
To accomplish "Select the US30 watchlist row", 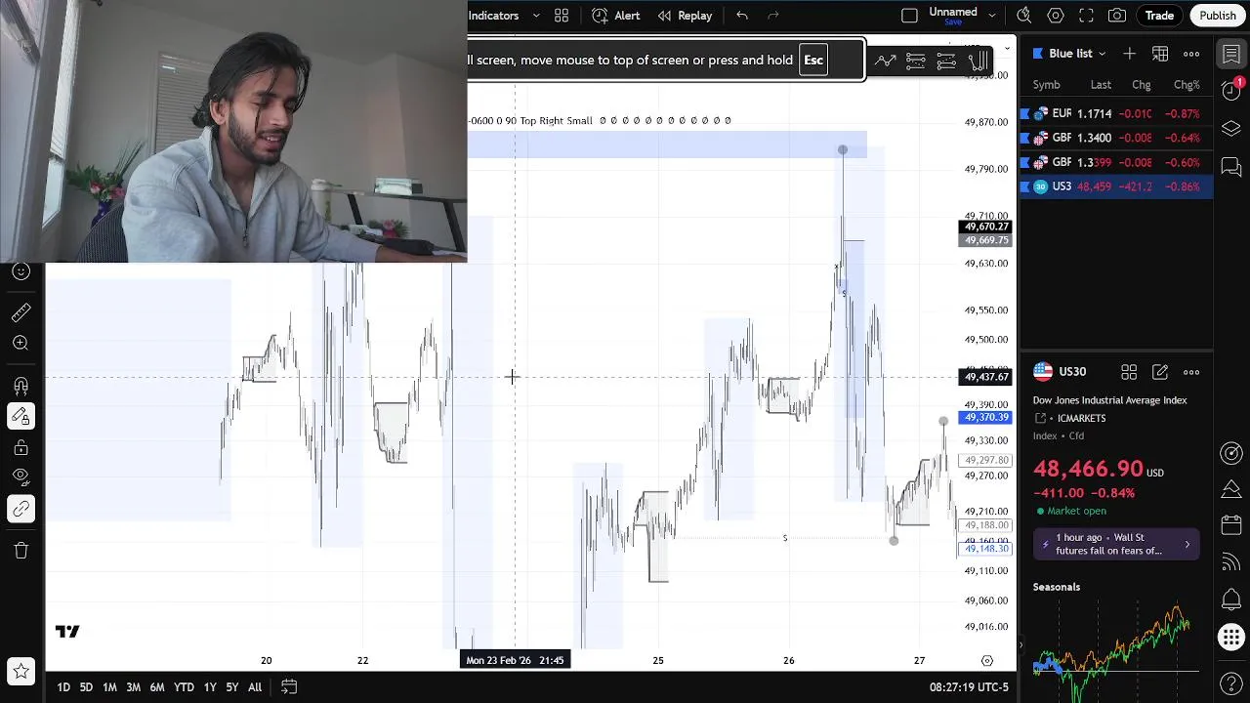I will 1116,186.
